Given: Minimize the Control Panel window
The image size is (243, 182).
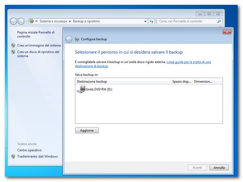Looking at the screenshot, I should point(200,14).
